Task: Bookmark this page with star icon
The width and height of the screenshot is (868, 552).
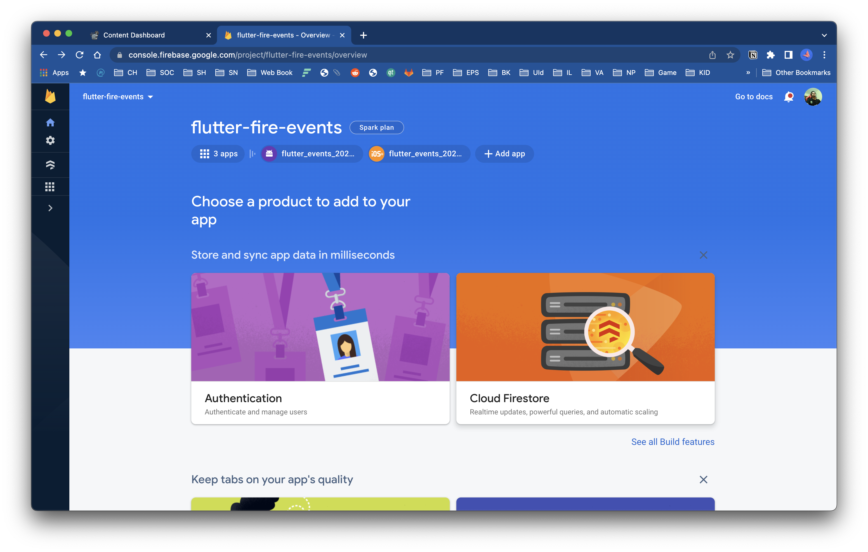Action: [x=730, y=55]
